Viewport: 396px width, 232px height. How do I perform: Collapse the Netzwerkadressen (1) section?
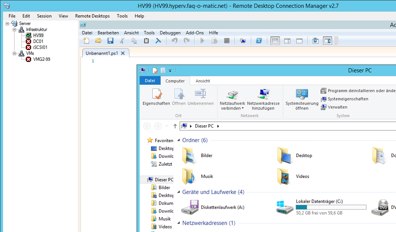[179, 223]
